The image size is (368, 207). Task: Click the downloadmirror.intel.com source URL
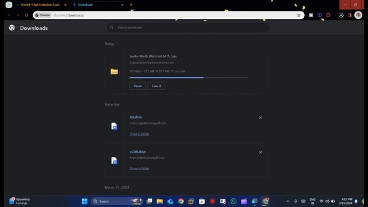click(x=152, y=63)
